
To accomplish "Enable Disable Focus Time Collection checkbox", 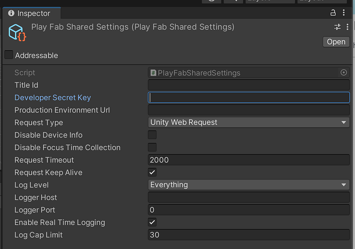I will pos(152,148).
